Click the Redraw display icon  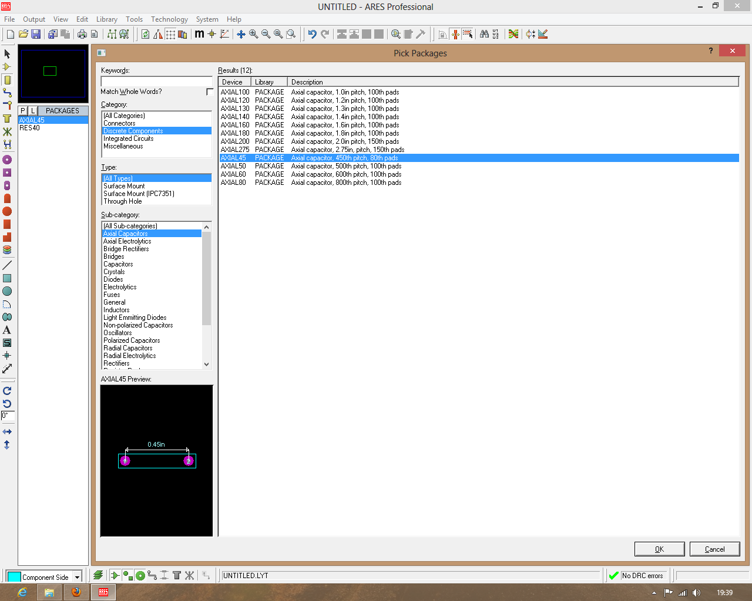[145, 34]
